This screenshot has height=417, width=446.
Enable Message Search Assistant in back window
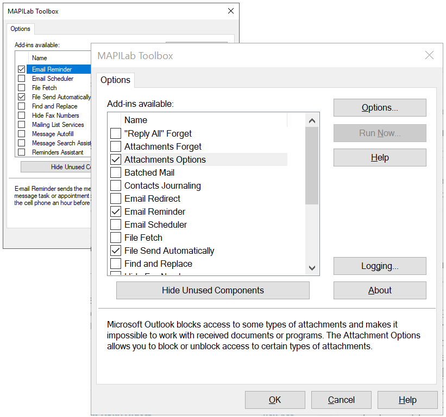click(x=21, y=143)
